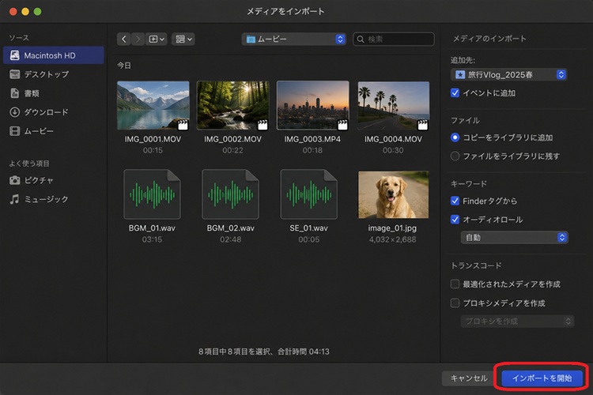
Task: Open the 旅行Vlog_2025春 event dropdown
Action: (x=508, y=74)
